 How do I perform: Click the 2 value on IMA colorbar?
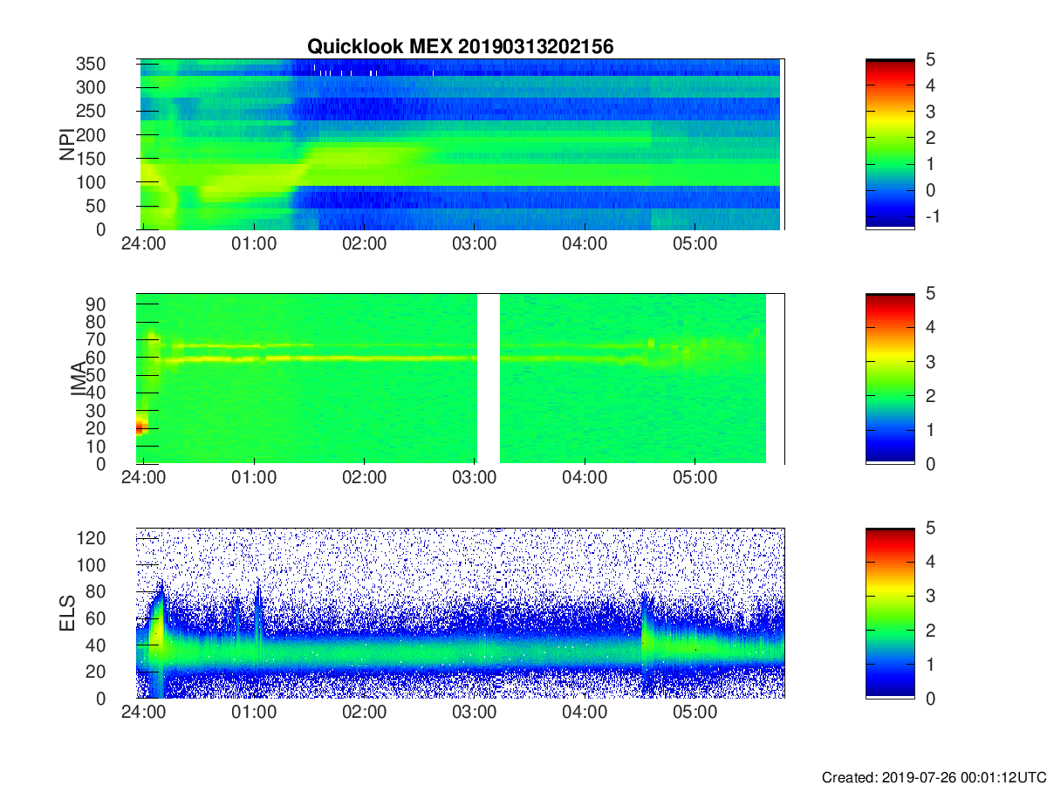pos(930,396)
